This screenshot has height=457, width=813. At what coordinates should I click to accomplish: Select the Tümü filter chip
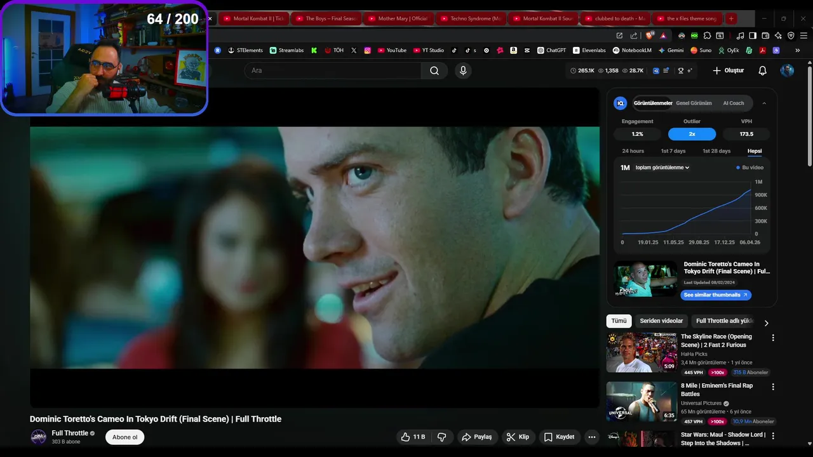point(619,321)
